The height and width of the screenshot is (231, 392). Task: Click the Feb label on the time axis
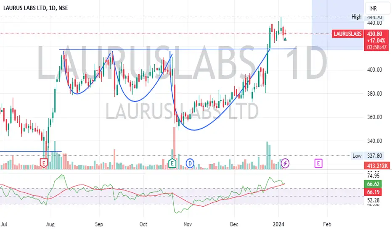[327, 224]
